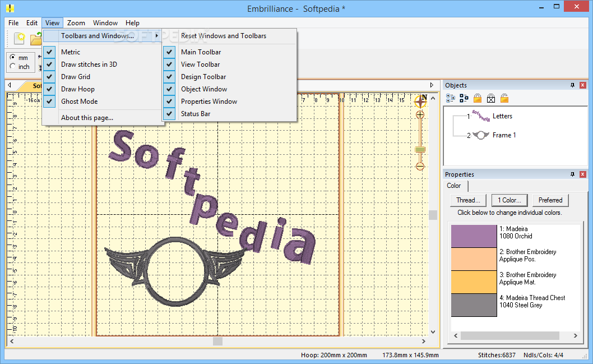Click the open padlock unlock icon
This screenshot has width=593, height=364.
tap(504, 98)
